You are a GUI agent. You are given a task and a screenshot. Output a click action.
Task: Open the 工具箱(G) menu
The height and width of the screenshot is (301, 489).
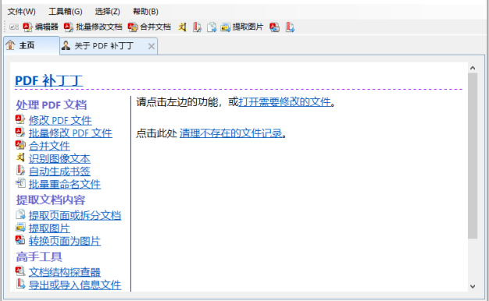66,12
